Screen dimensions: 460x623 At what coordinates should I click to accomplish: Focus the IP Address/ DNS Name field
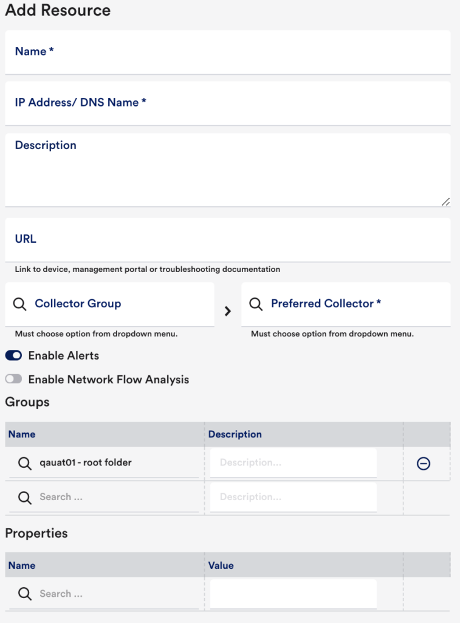tap(228, 103)
